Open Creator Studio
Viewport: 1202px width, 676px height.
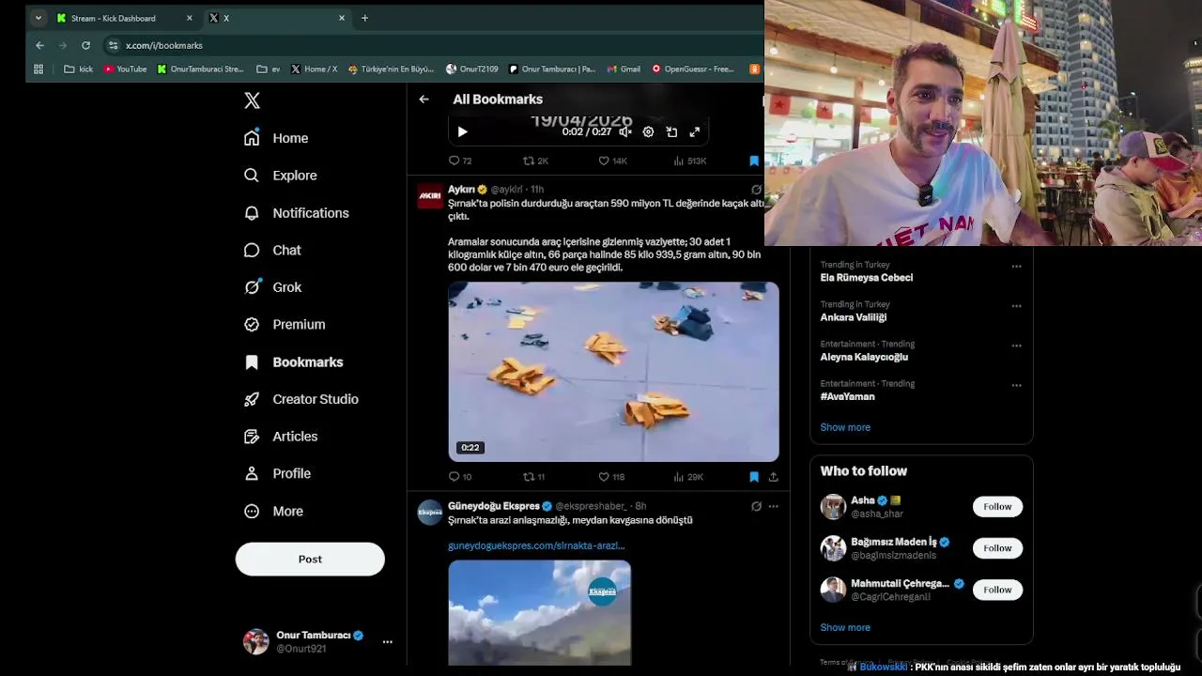(x=300, y=399)
